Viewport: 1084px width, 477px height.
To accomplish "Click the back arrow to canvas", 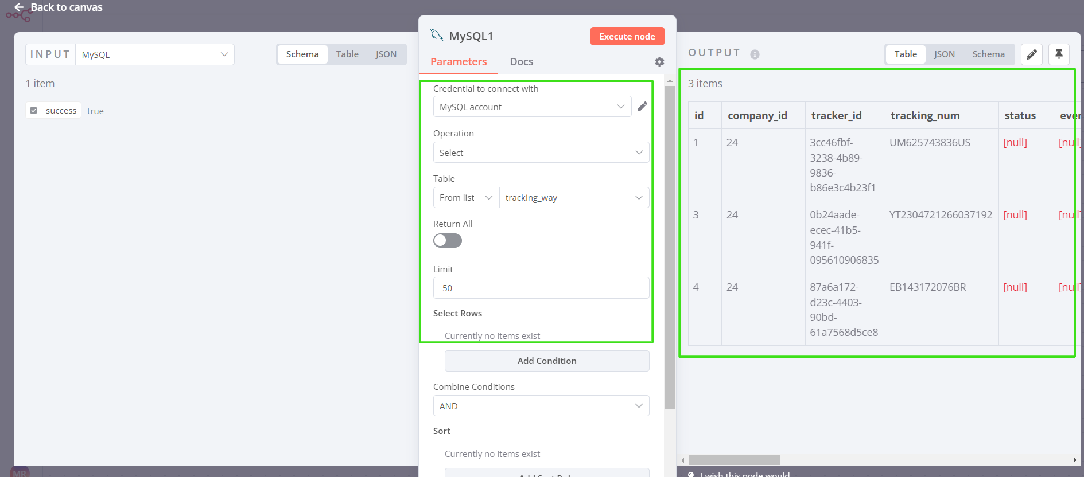I will (x=19, y=7).
